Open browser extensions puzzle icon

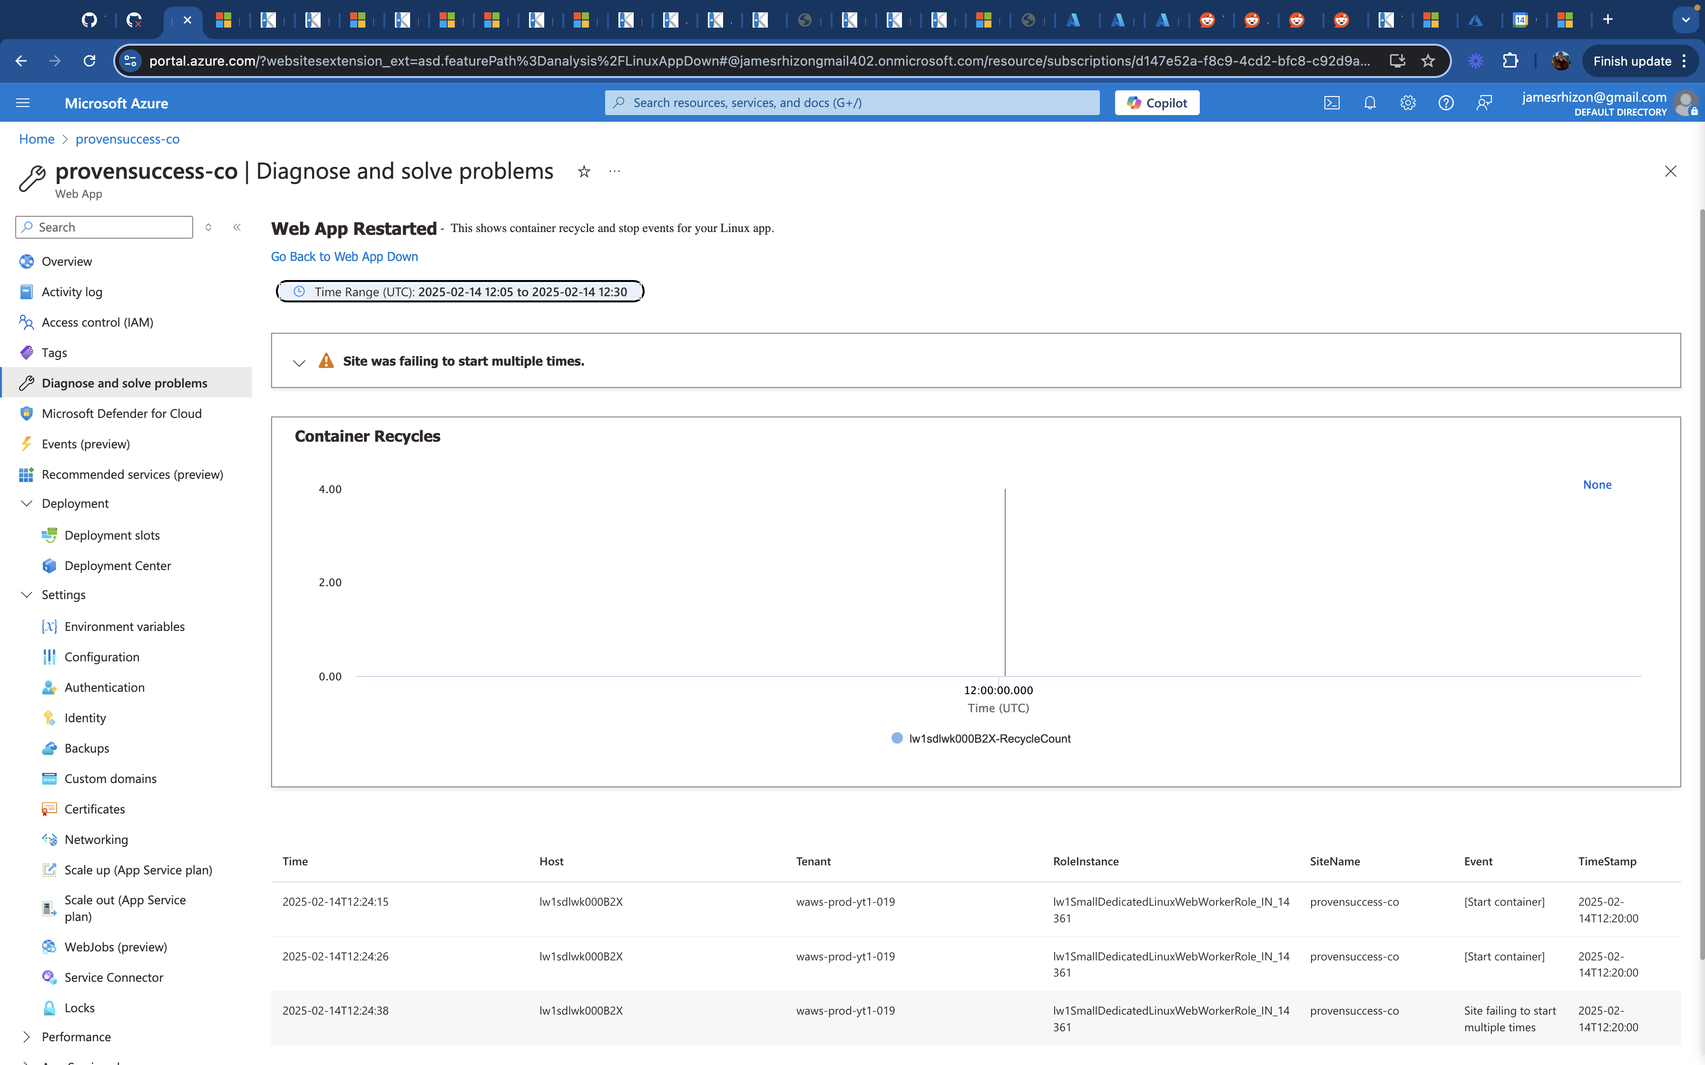click(x=1510, y=60)
